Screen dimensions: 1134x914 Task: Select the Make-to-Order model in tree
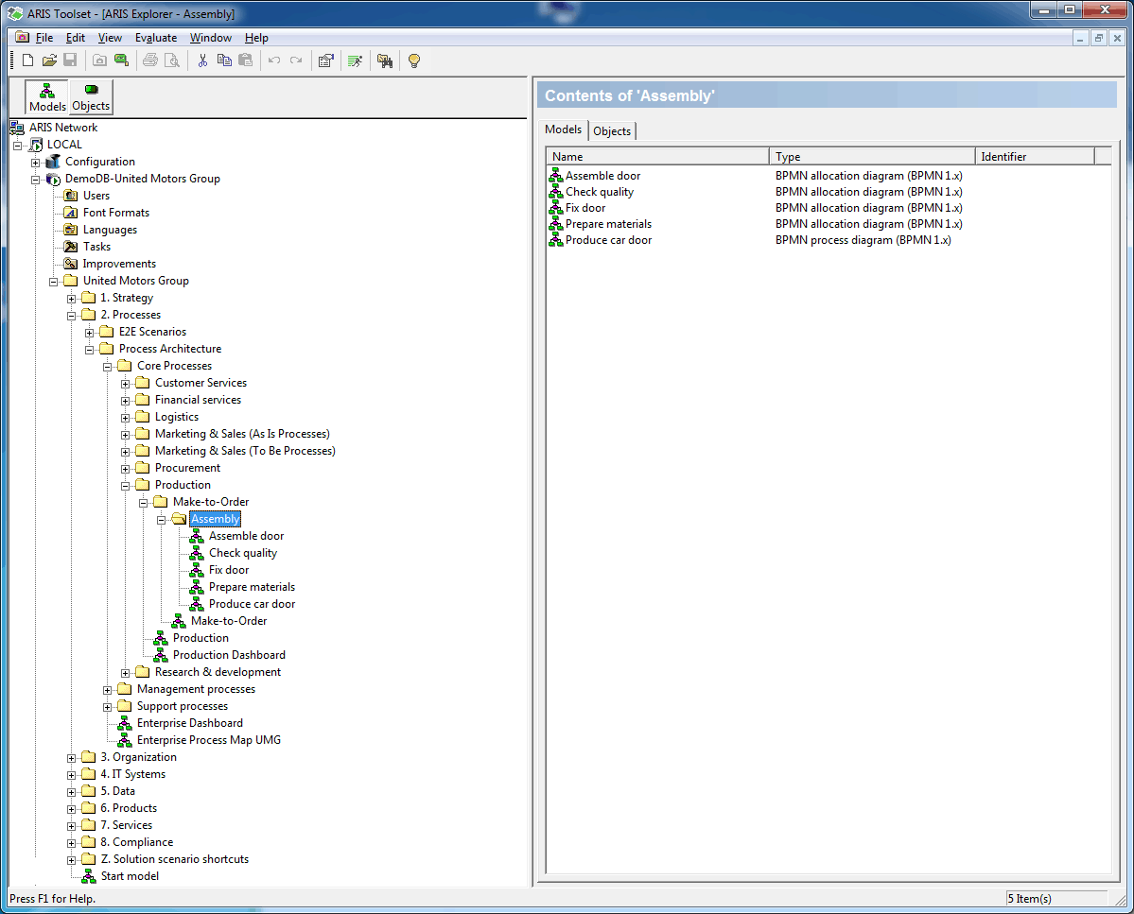click(x=229, y=621)
